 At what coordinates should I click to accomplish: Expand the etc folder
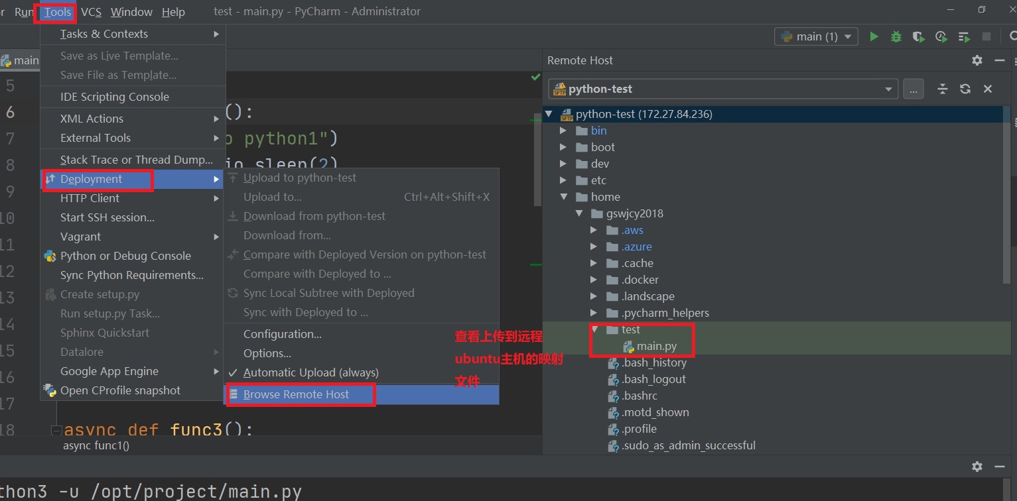(563, 180)
